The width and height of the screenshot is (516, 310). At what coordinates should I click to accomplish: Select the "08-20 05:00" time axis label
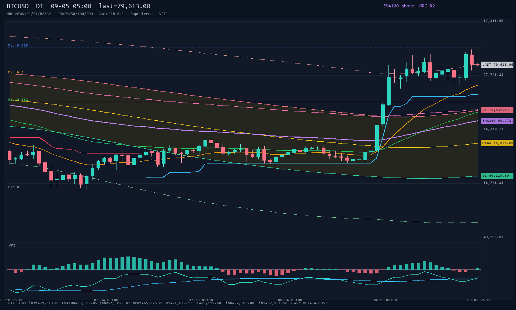pyautogui.click(x=385, y=300)
